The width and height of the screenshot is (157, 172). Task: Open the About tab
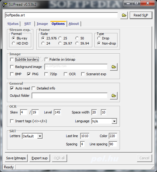tap(74, 24)
